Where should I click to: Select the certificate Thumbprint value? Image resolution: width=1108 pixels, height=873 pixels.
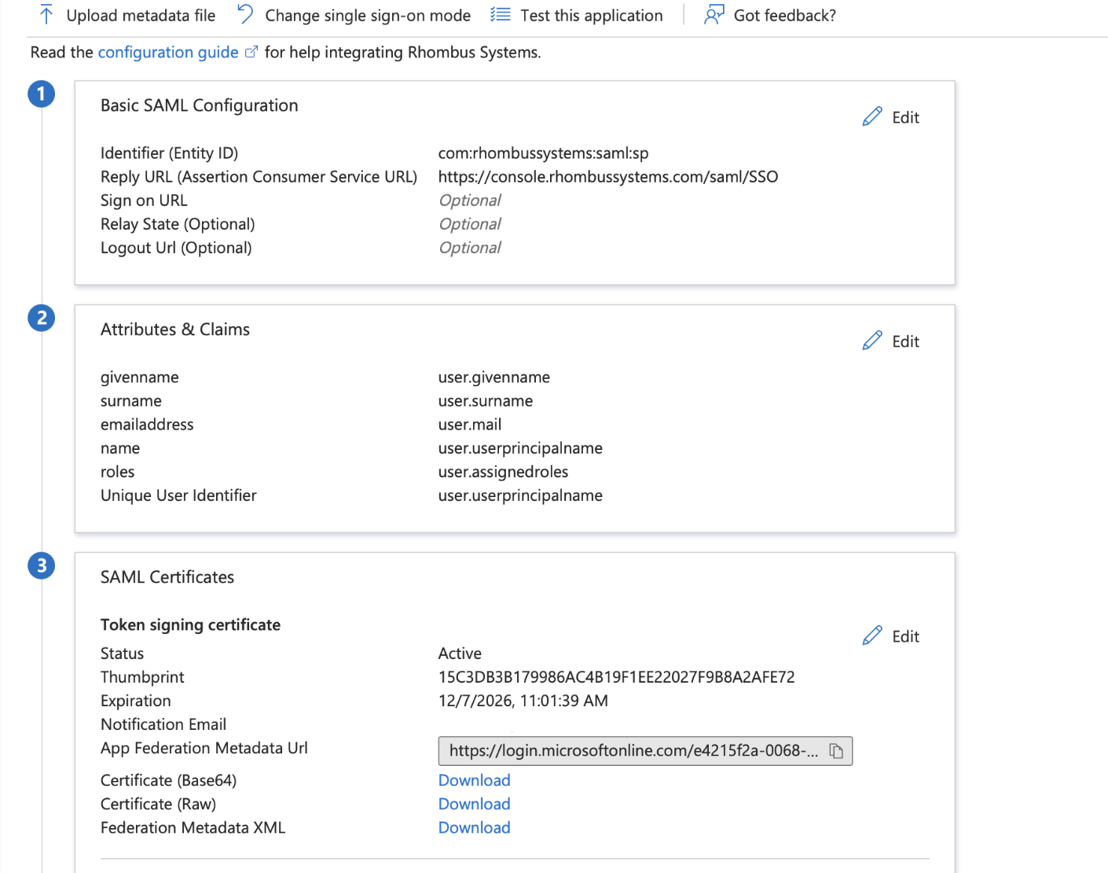tap(617, 677)
